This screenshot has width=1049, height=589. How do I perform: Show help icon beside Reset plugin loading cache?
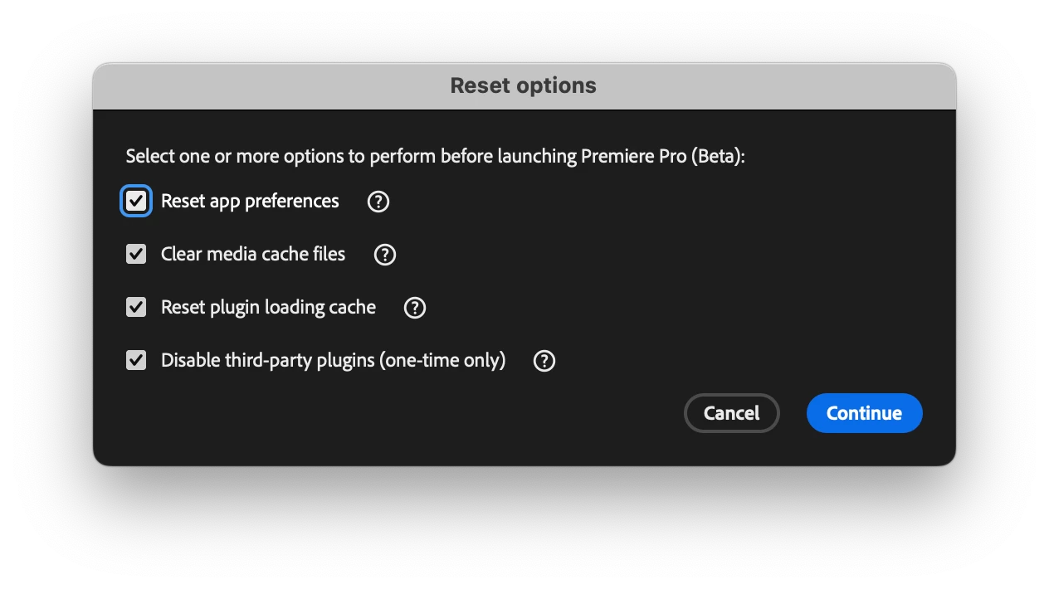pos(415,308)
